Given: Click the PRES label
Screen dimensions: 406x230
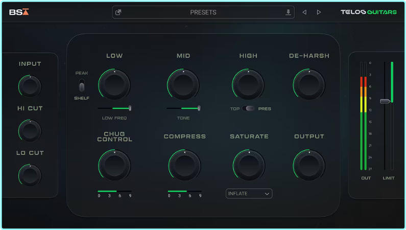Looking at the screenshot, I should click(265, 109).
